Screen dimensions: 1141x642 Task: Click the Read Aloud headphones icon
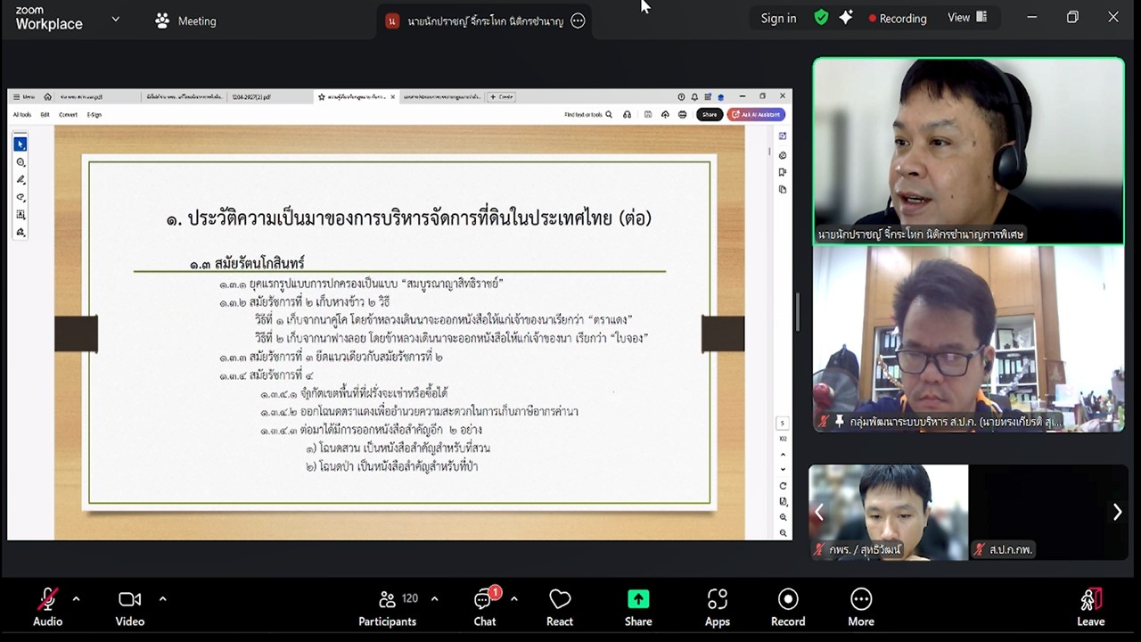(627, 114)
